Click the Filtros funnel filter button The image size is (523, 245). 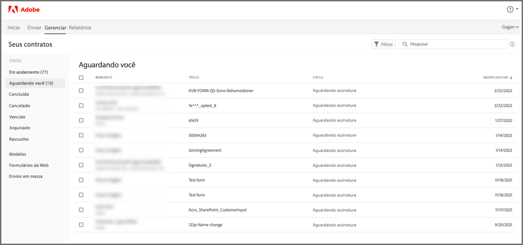click(x=383, y=44)
